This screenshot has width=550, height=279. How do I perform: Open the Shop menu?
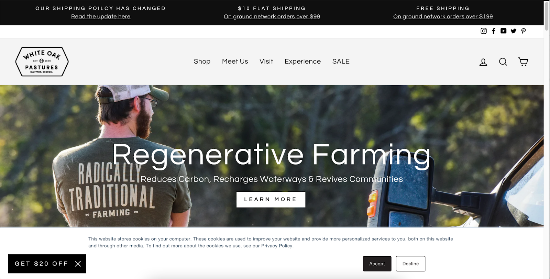pyautogui.click(x=202, y=62)
